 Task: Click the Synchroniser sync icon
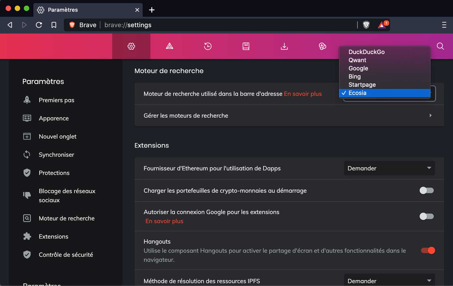[27, 155]
